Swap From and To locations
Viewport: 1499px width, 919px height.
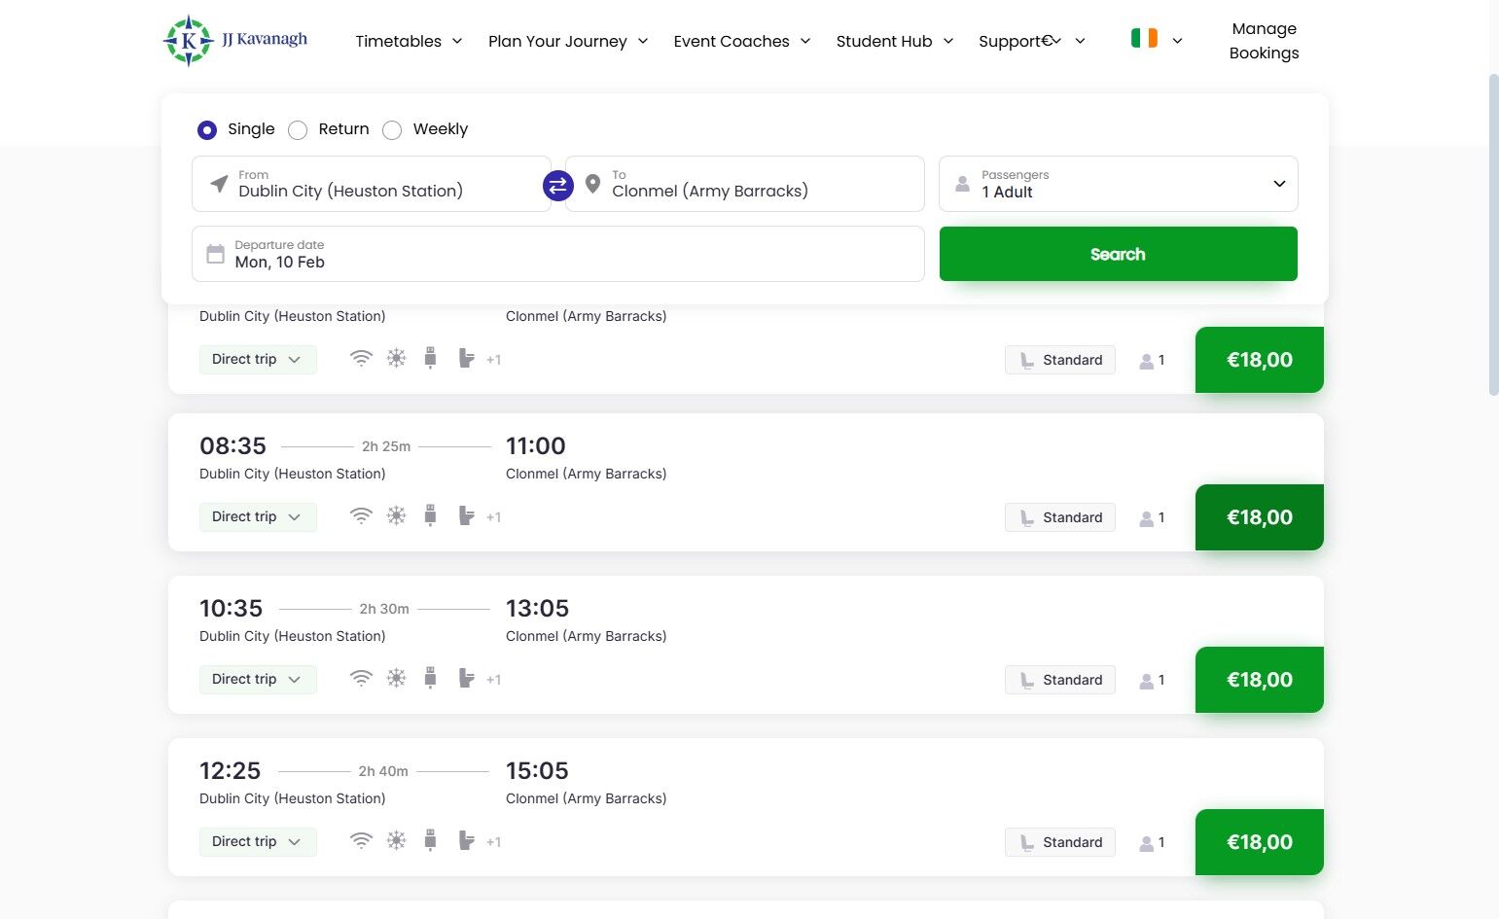coord(557,185)
